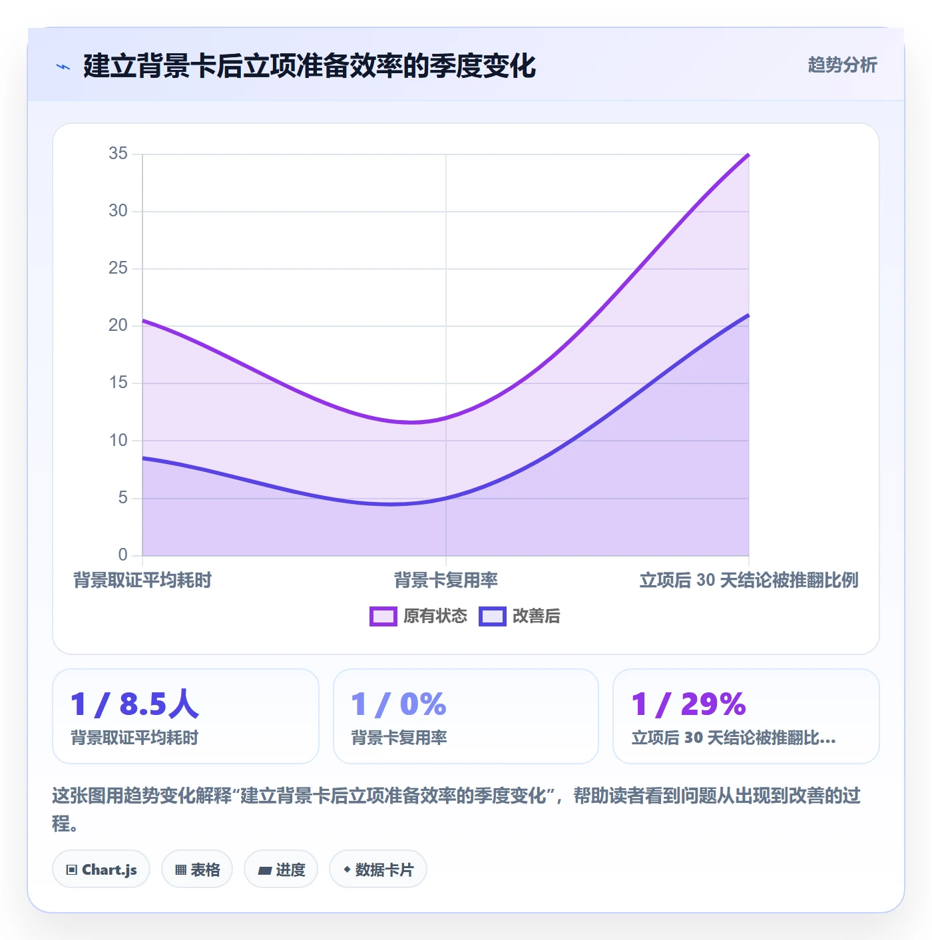Click the truncated 立项后 30 天结论被推翻比… caption
Image resolution: width=932 pixels, height=940 pixels.
[734, 738]
